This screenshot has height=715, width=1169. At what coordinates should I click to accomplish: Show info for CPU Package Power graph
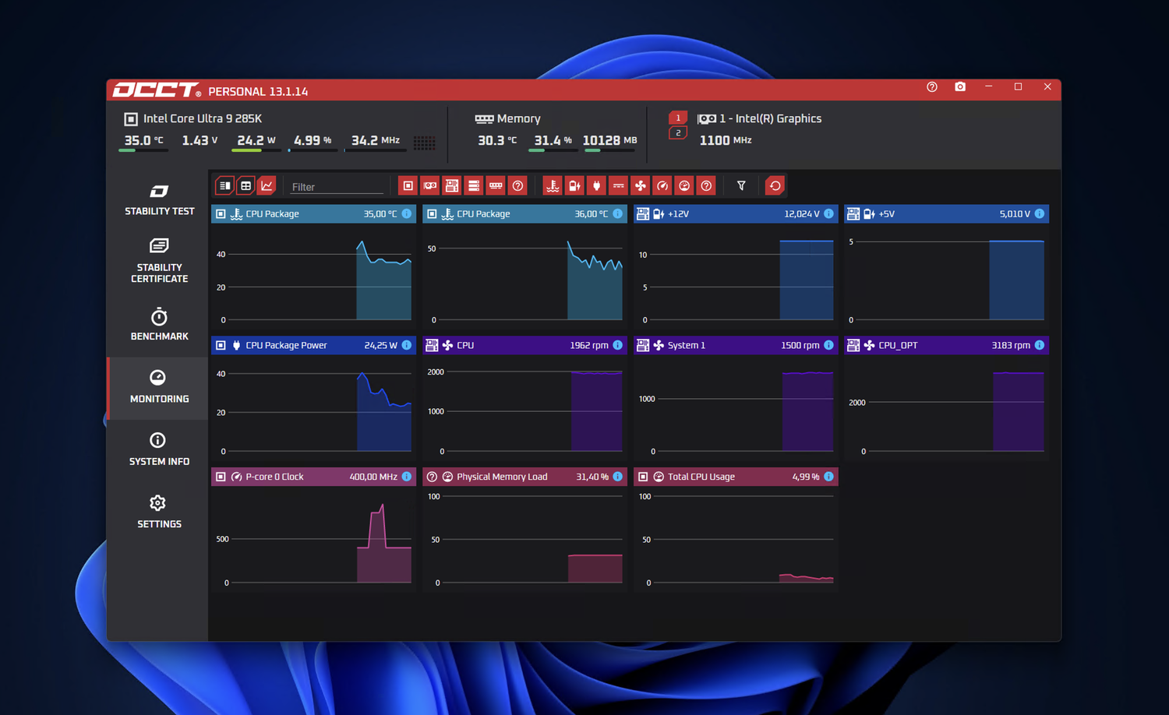click(x=406, y=345)
